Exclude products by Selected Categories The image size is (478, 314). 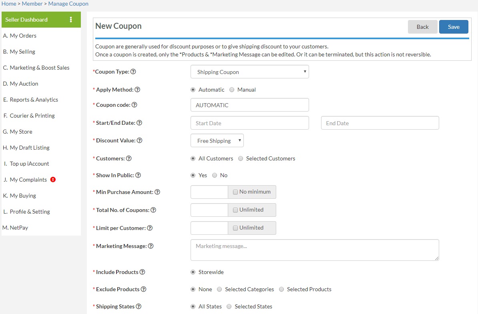tap(219, 289)
